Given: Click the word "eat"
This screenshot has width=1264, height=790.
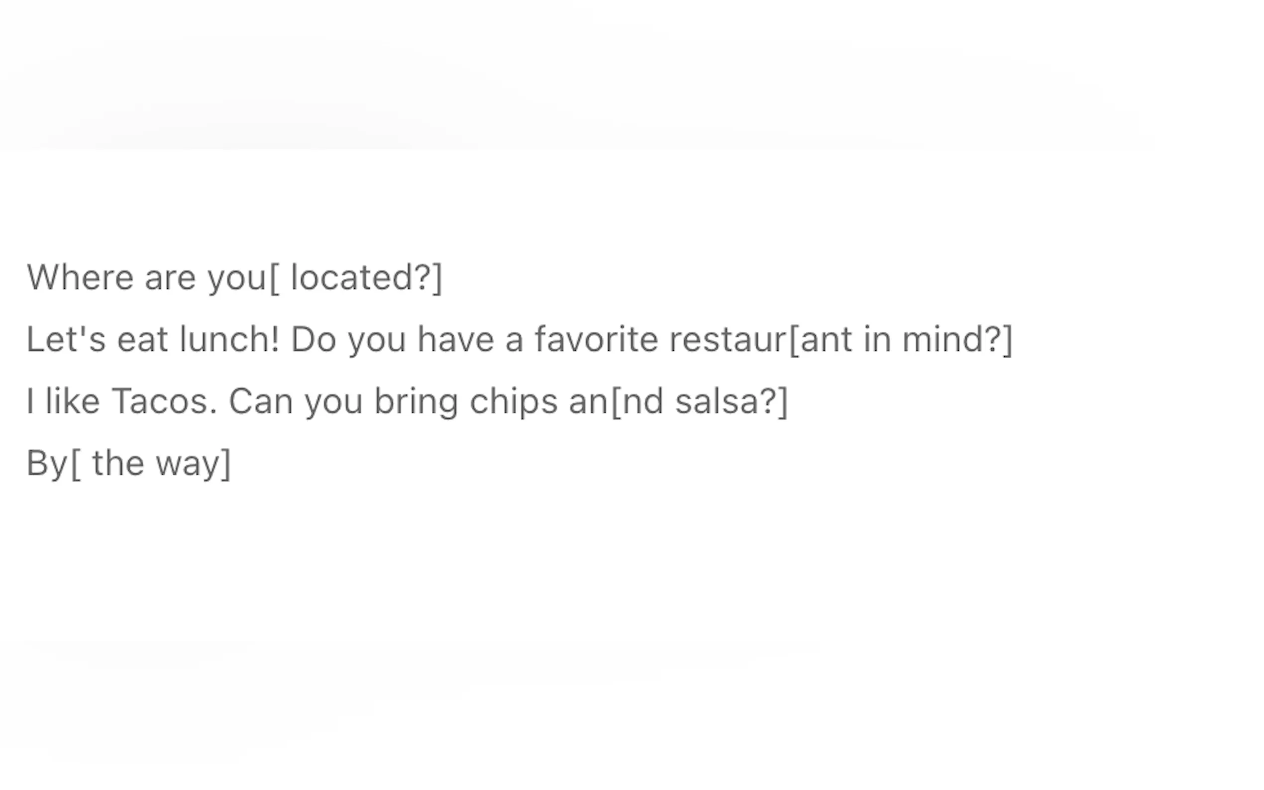Looking at the screenshot, I should 142,340.
